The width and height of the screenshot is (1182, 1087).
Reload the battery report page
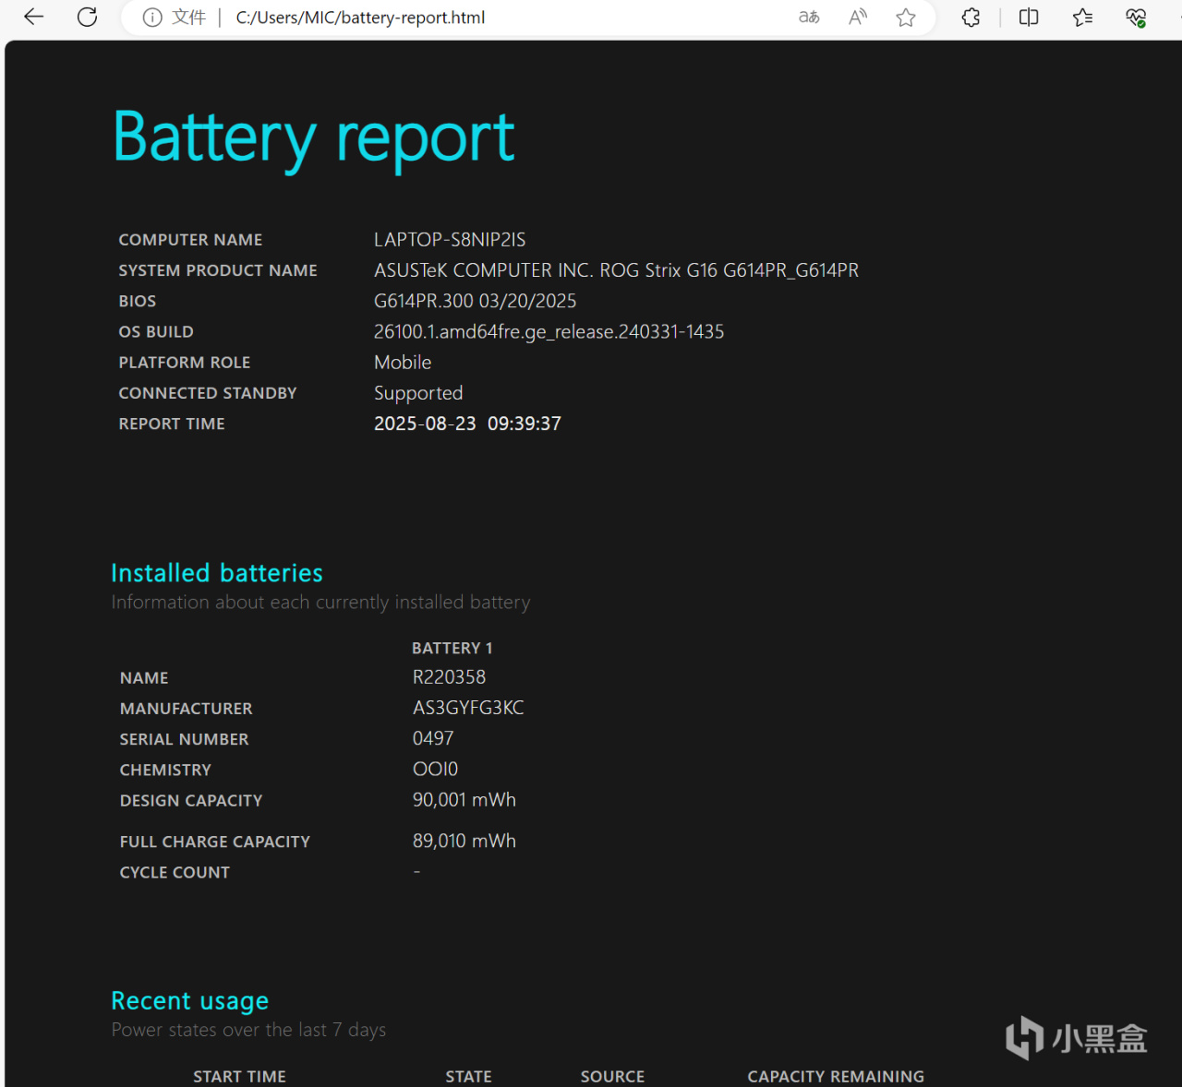[88, 17]
